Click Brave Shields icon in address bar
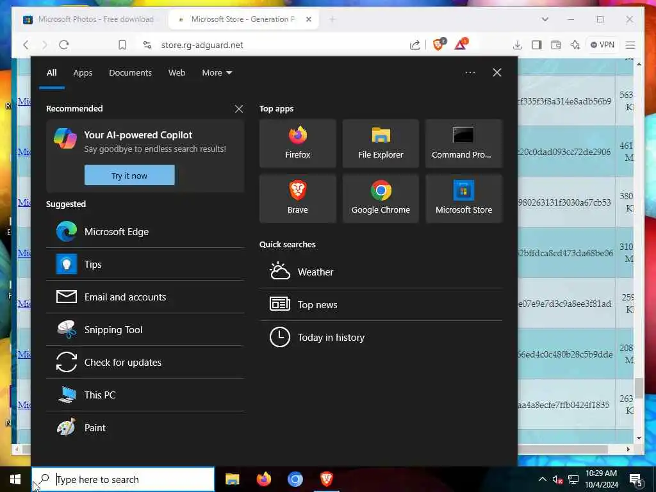656x492 pixels. click(x=439, y=44)
